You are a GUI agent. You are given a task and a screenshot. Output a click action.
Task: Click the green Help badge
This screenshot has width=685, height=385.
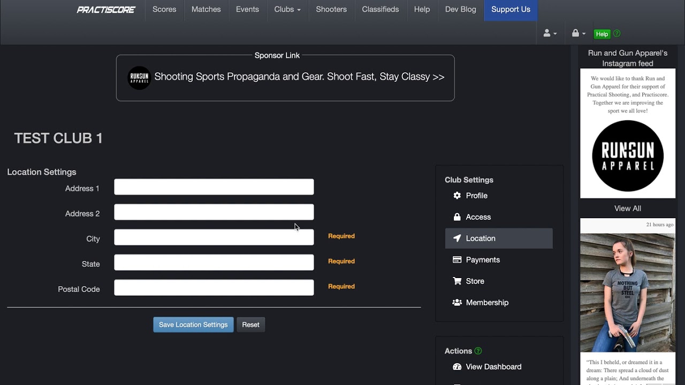[x=602, y=34]
